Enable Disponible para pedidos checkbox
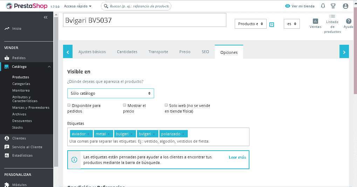This screenshot has width=357, height=187. pyautogui.click(x=69, y=105)
